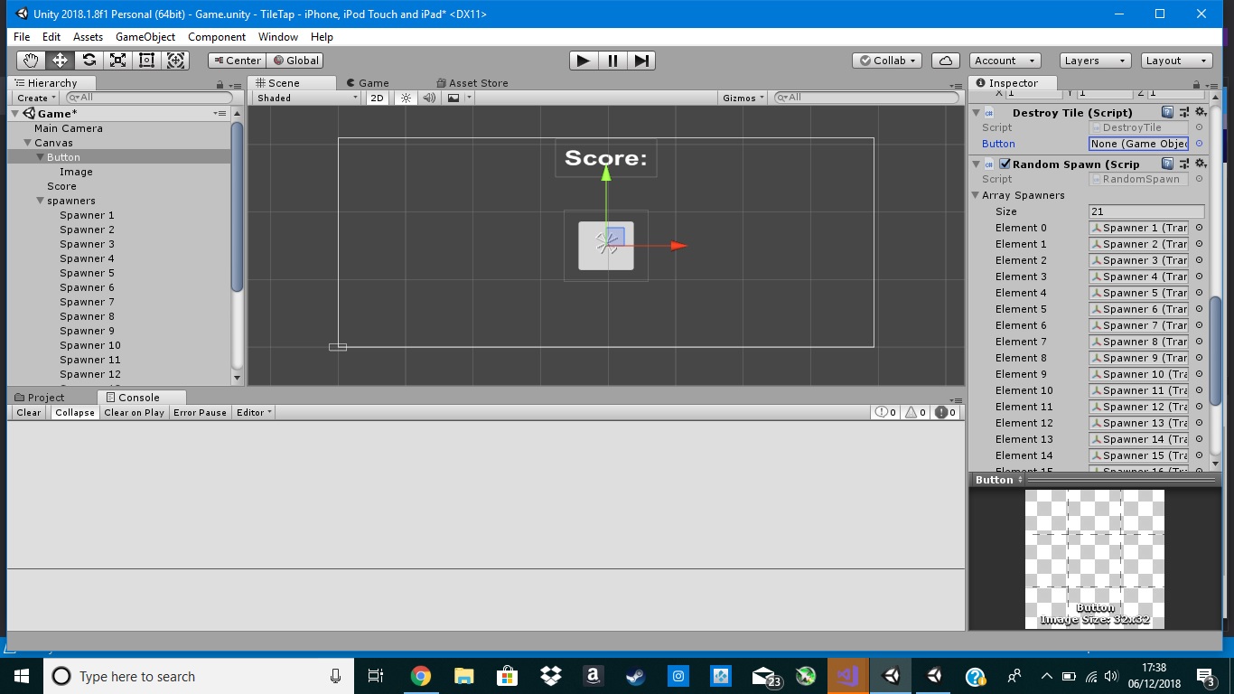Select the Scale tool in toolbar
1234x694 pixels.
(117, 61)
